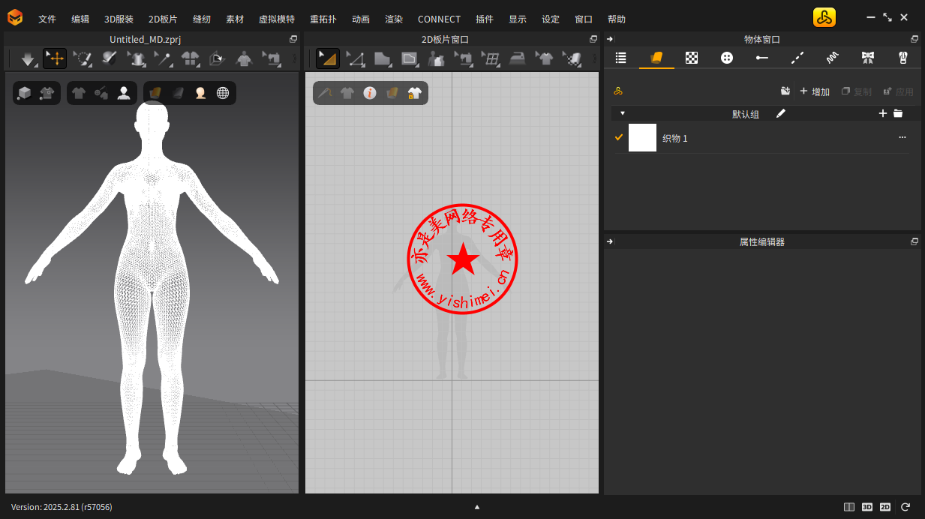The width and height of the screenshot is (925, 519).
Task: Open the 渲染 menu
Action: coord(394,19)
